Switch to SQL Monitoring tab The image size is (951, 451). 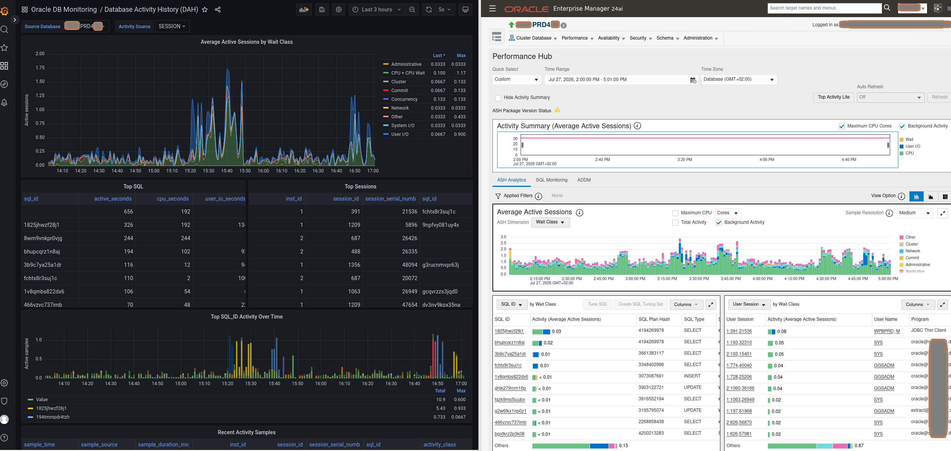[x=551, y=180]
